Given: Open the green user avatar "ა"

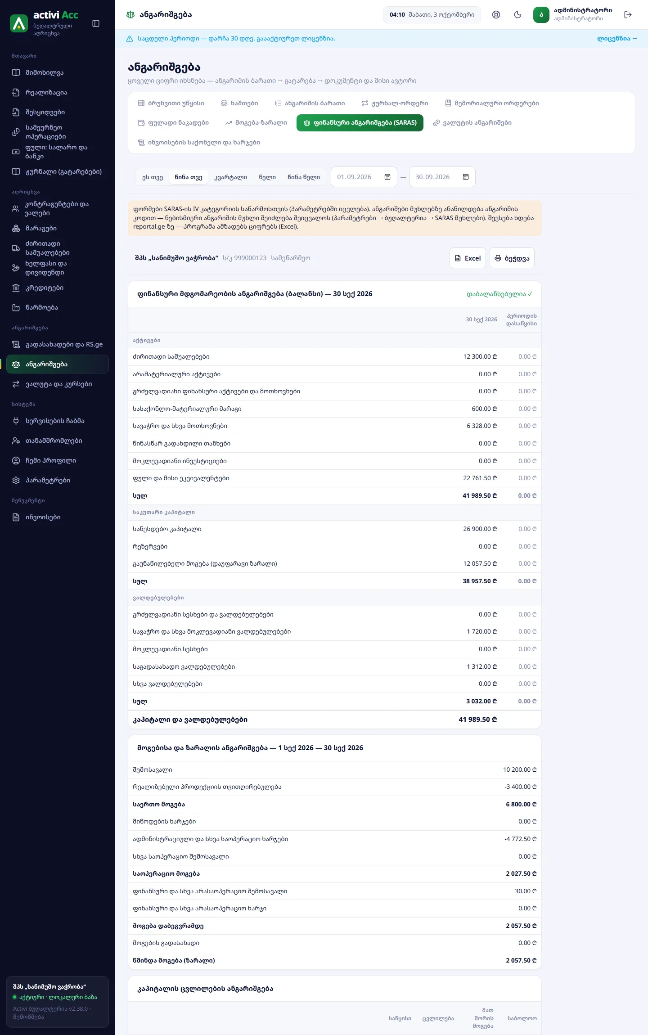Looking at the screenshot, I should pyautogui.click(x=541, y=15).
